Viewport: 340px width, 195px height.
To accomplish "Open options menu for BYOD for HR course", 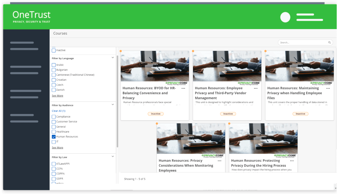I will coord(183,88).
